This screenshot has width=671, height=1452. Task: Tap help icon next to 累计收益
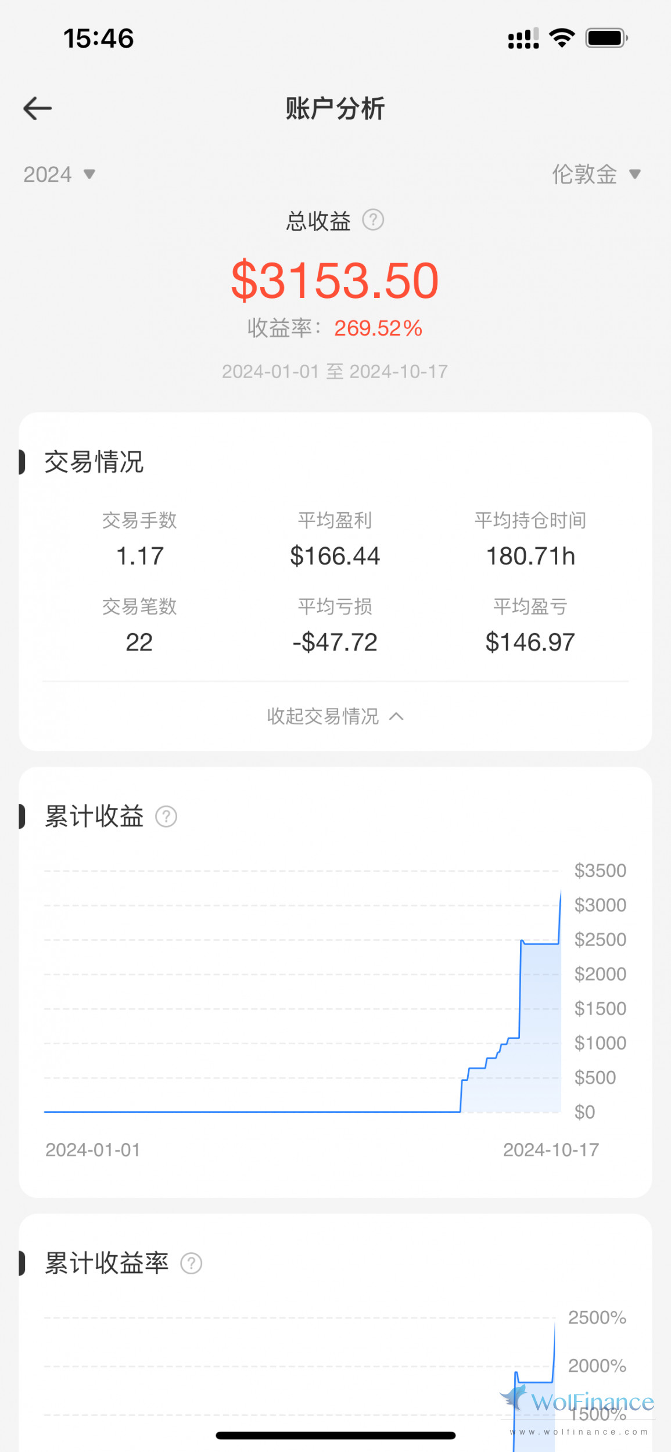click(166, 817)
